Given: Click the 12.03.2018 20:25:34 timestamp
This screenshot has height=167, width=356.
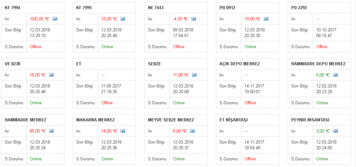Looking at the screenshot, I should coord(40,144).
